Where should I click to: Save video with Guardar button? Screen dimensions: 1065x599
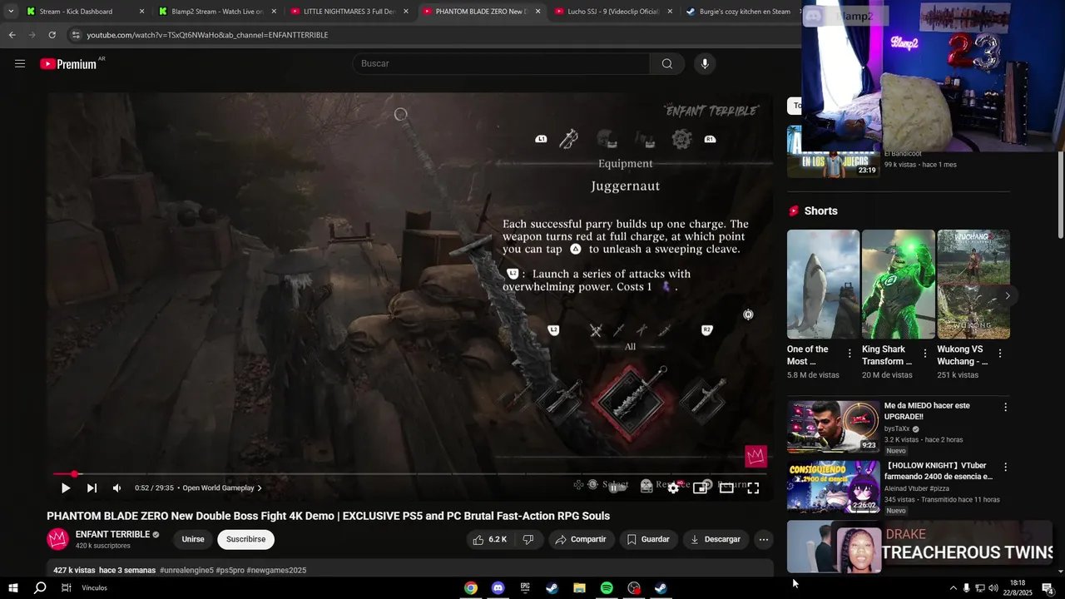coord(648,539)
